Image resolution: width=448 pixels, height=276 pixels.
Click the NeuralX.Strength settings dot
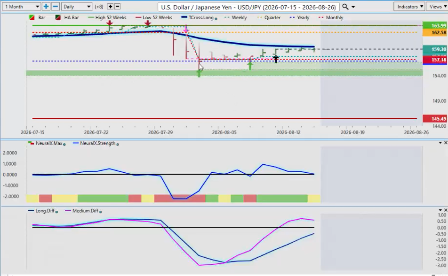118,145
